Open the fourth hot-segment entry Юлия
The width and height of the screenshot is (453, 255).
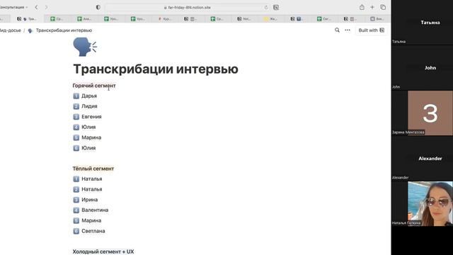tap(88, 127)
